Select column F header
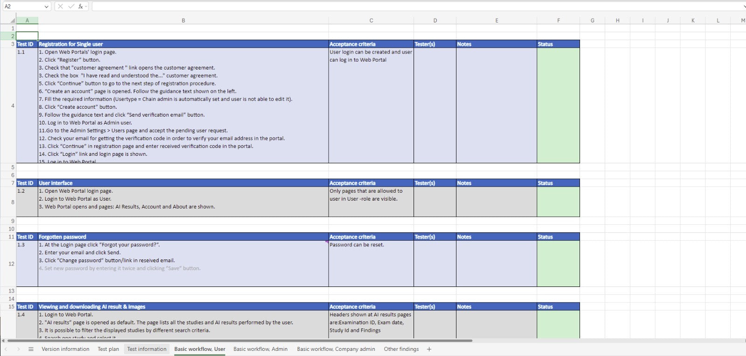 559,21
